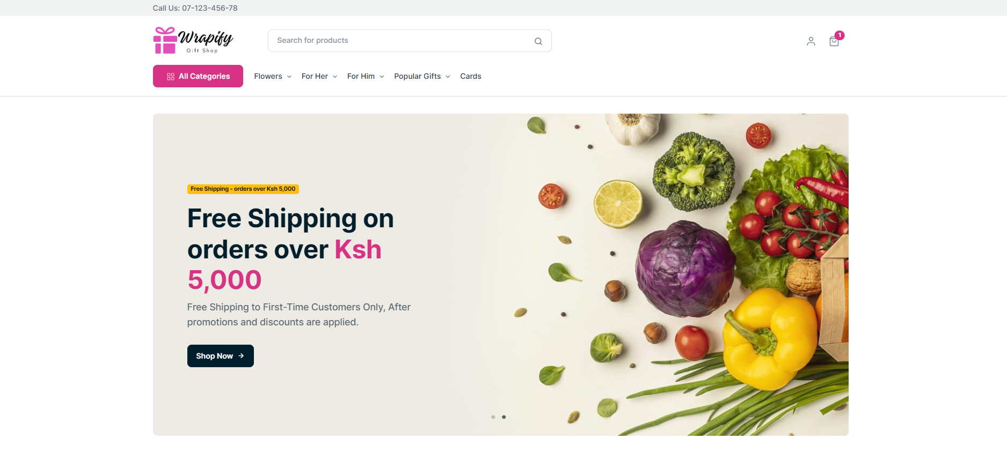This screenshot has width=1007, height=476.
Task: Expand the Flowers dropdown menu
Action: pos(273,76)
